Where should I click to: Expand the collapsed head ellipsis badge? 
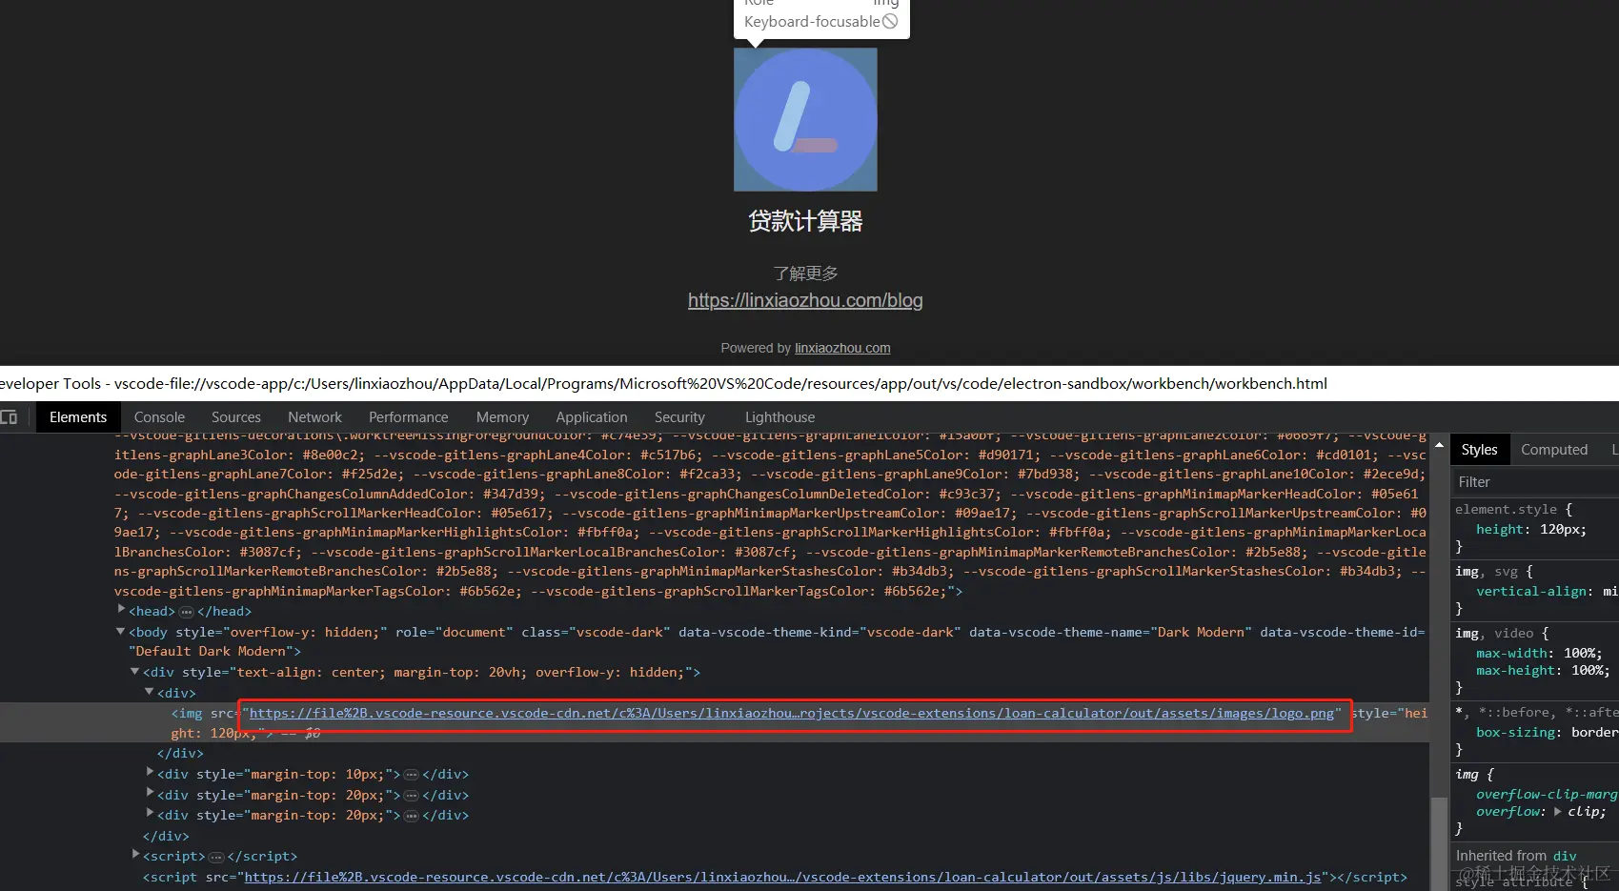187,612
